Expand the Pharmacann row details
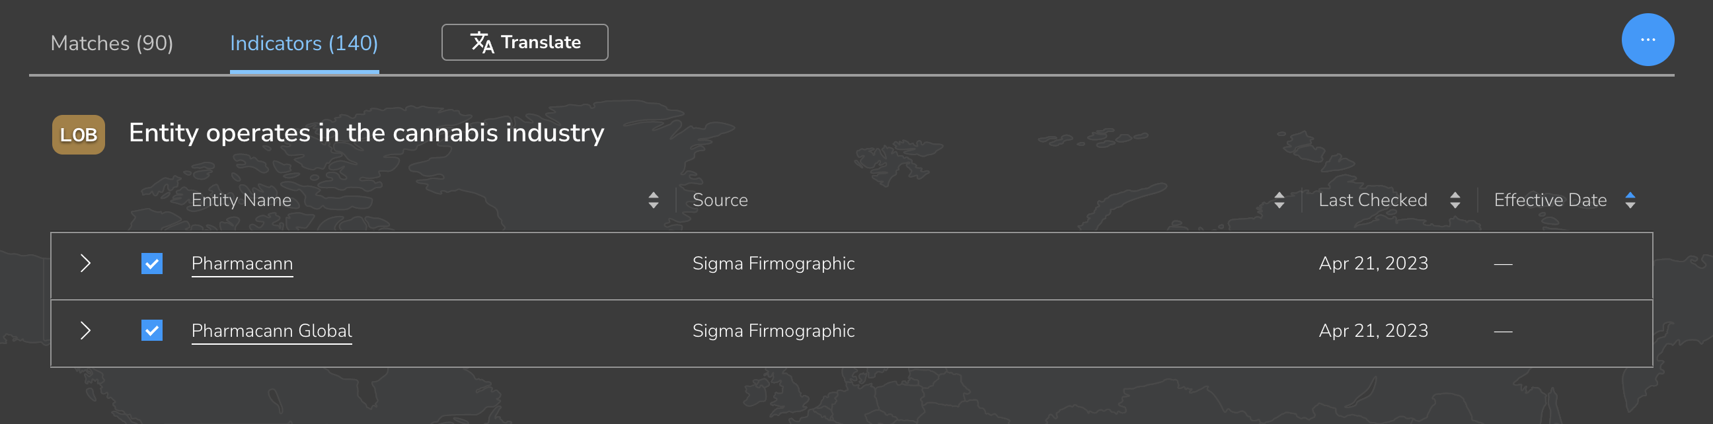The width and height of the screenshot is (1713, 424). click(x=85, y=264)
